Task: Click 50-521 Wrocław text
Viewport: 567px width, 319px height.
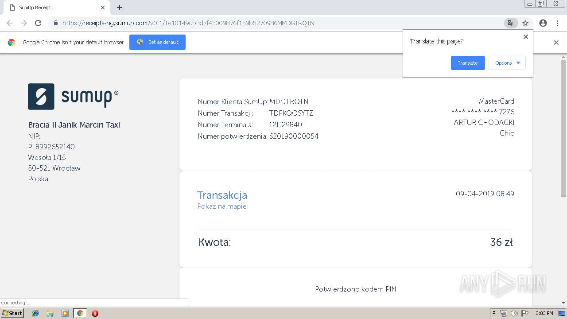Action: click(54, 168)
